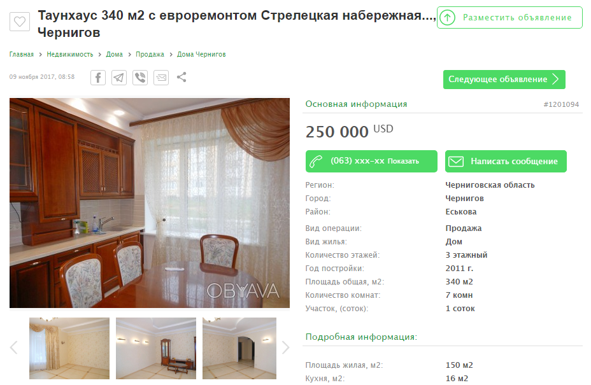Select thumbnail of room with curtains

[x=69, y=348]
